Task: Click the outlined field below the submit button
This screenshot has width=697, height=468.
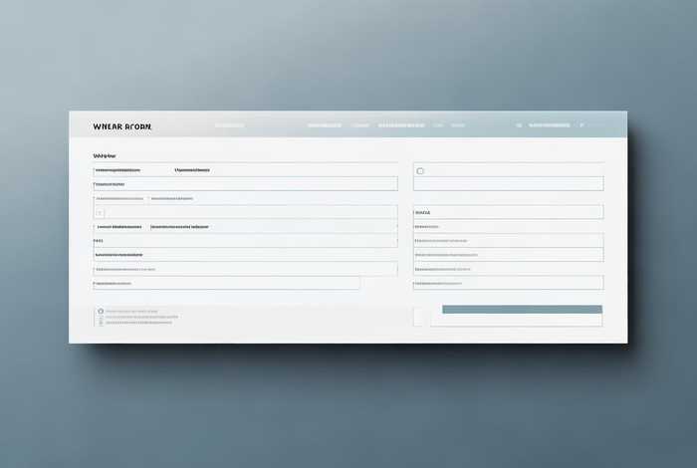Action: [516, 322]
